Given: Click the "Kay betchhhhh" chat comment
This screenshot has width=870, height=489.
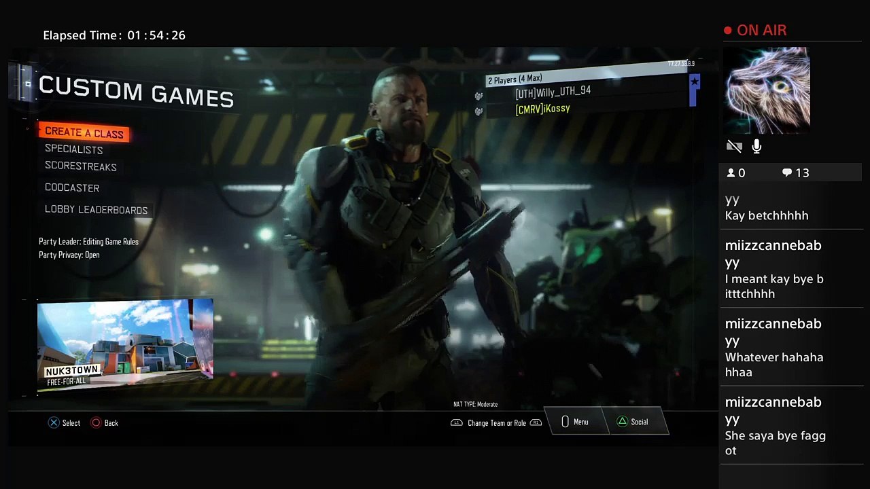Looking at the screenshot, I should (x=767, y=216).
